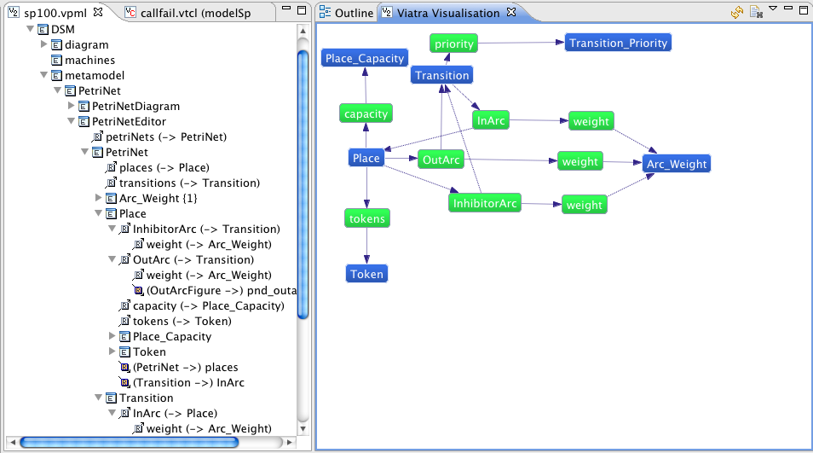Select the Place node in graph
Screen dimensions: 813x453
(x=366, y=159)
